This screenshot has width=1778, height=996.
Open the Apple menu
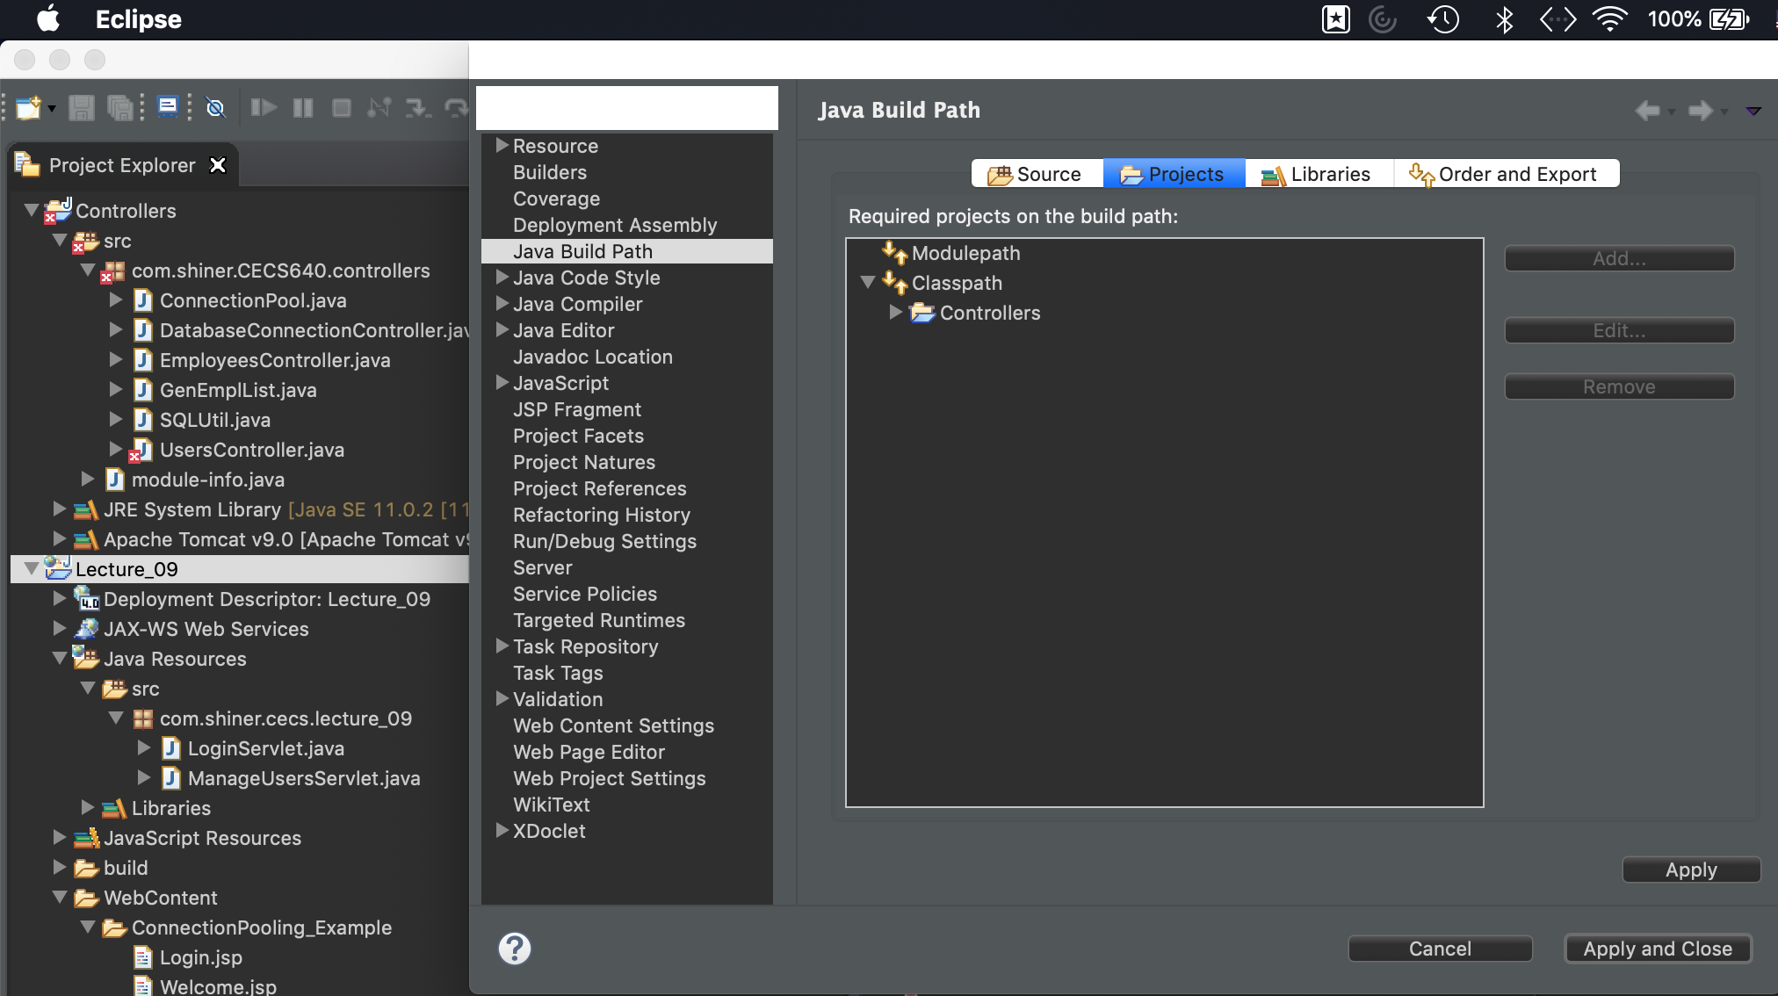[49, 19]
